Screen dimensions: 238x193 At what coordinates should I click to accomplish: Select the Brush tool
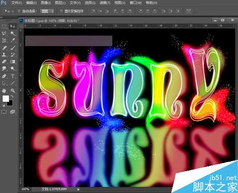point(12,48)
